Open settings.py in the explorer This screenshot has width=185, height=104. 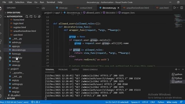[17, 84]
